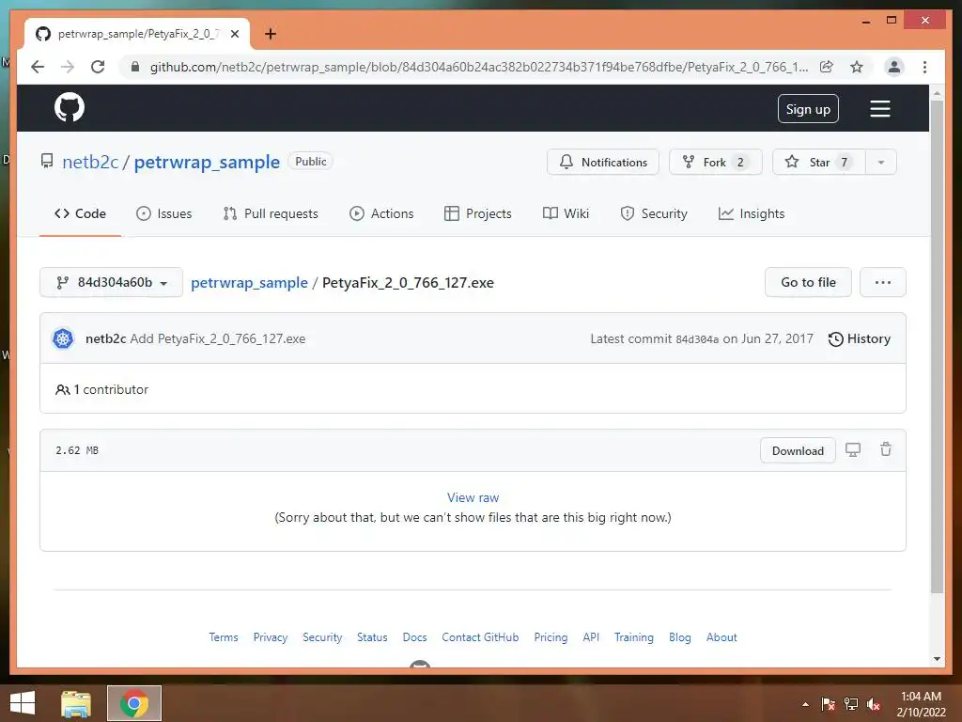This screenshot has height=722, width=962.
Task: Open the Pull requests tab
Action: point(271,213)
